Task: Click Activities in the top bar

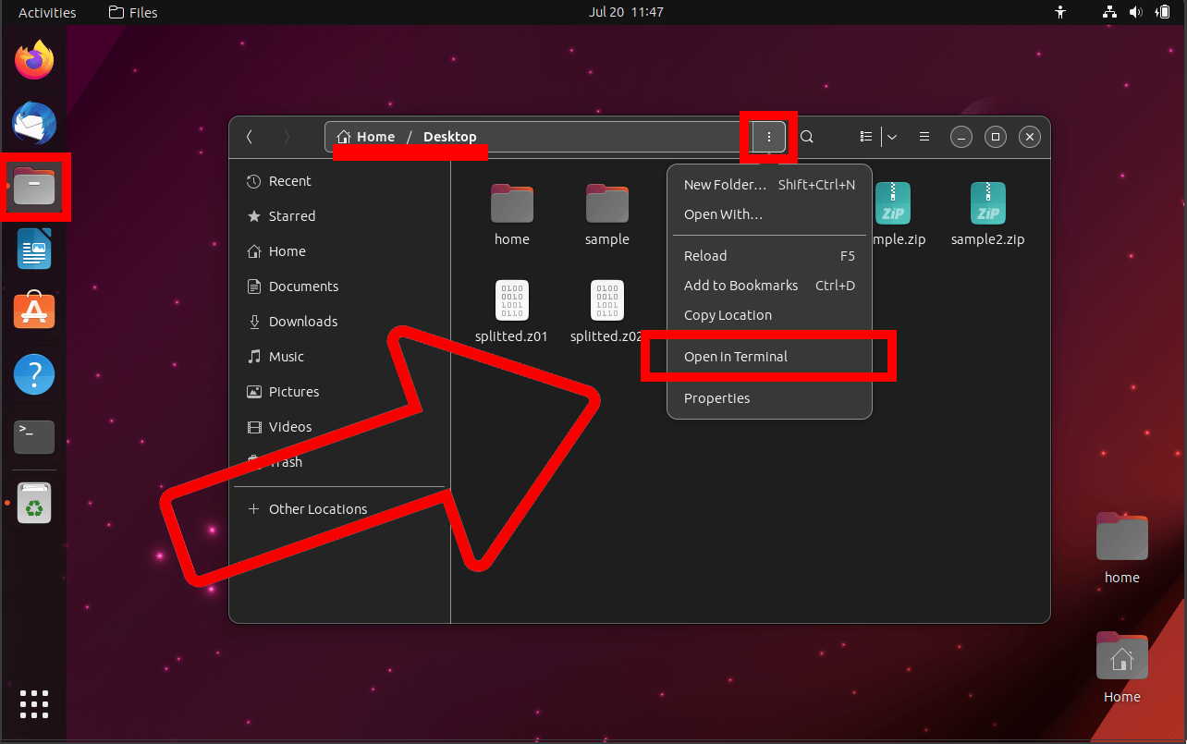Action: [47, 12]
